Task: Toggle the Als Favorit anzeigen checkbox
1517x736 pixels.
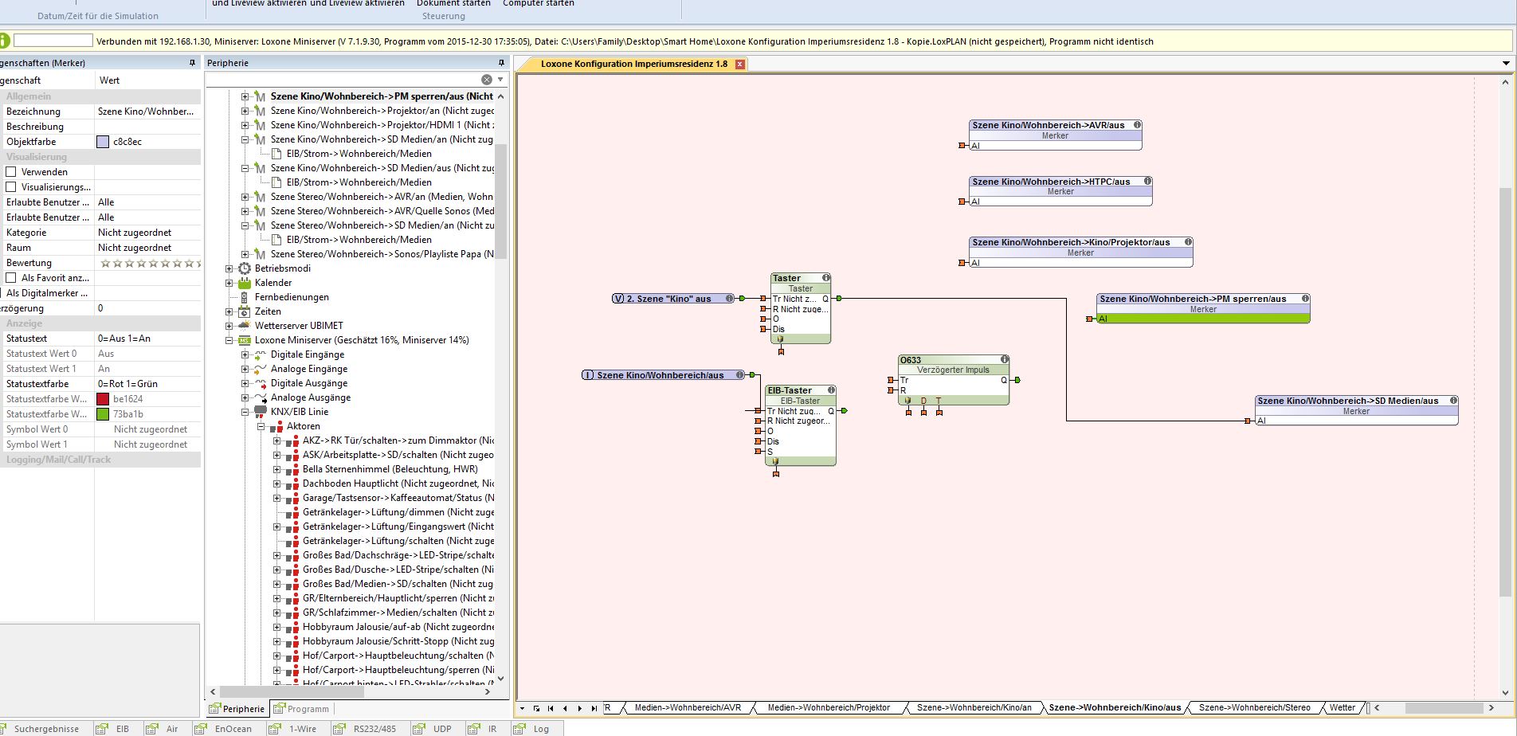Action: tap(11, 278)
